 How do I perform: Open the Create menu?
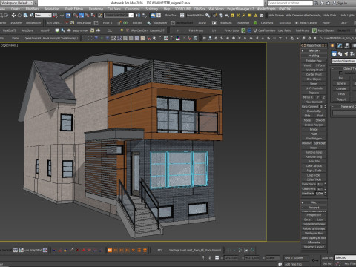coord(16,9)
